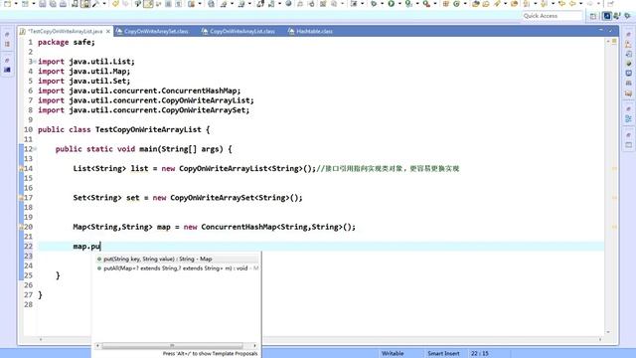636x358 pixels.
Task: Open the dropdown arrow next to Debug button
Action: 382,4
